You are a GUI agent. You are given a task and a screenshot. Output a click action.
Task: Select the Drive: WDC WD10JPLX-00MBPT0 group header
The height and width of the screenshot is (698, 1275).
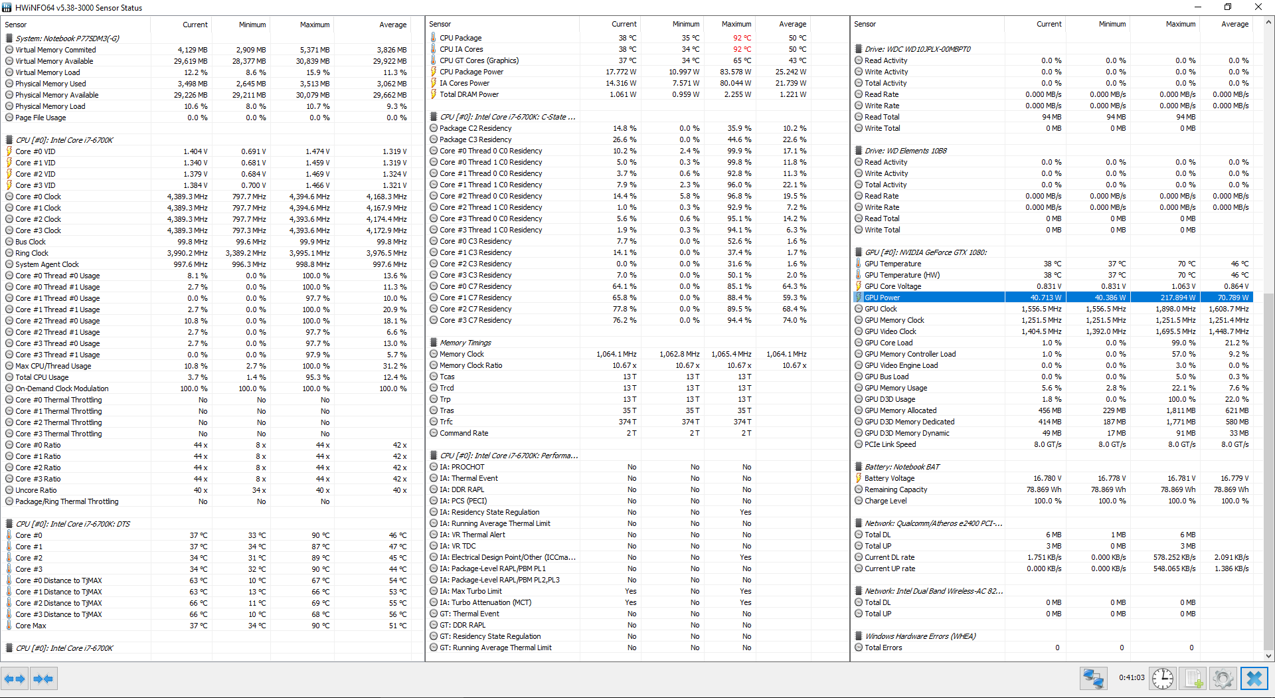click(918, 49)
